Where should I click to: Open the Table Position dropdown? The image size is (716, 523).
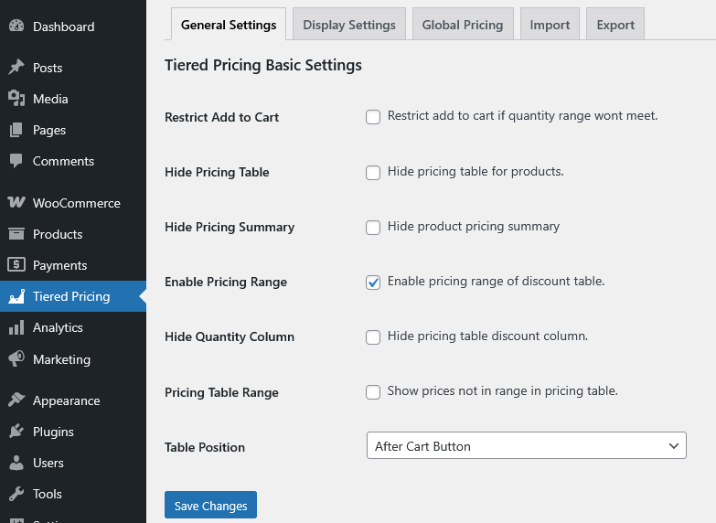tap(526, 447)
